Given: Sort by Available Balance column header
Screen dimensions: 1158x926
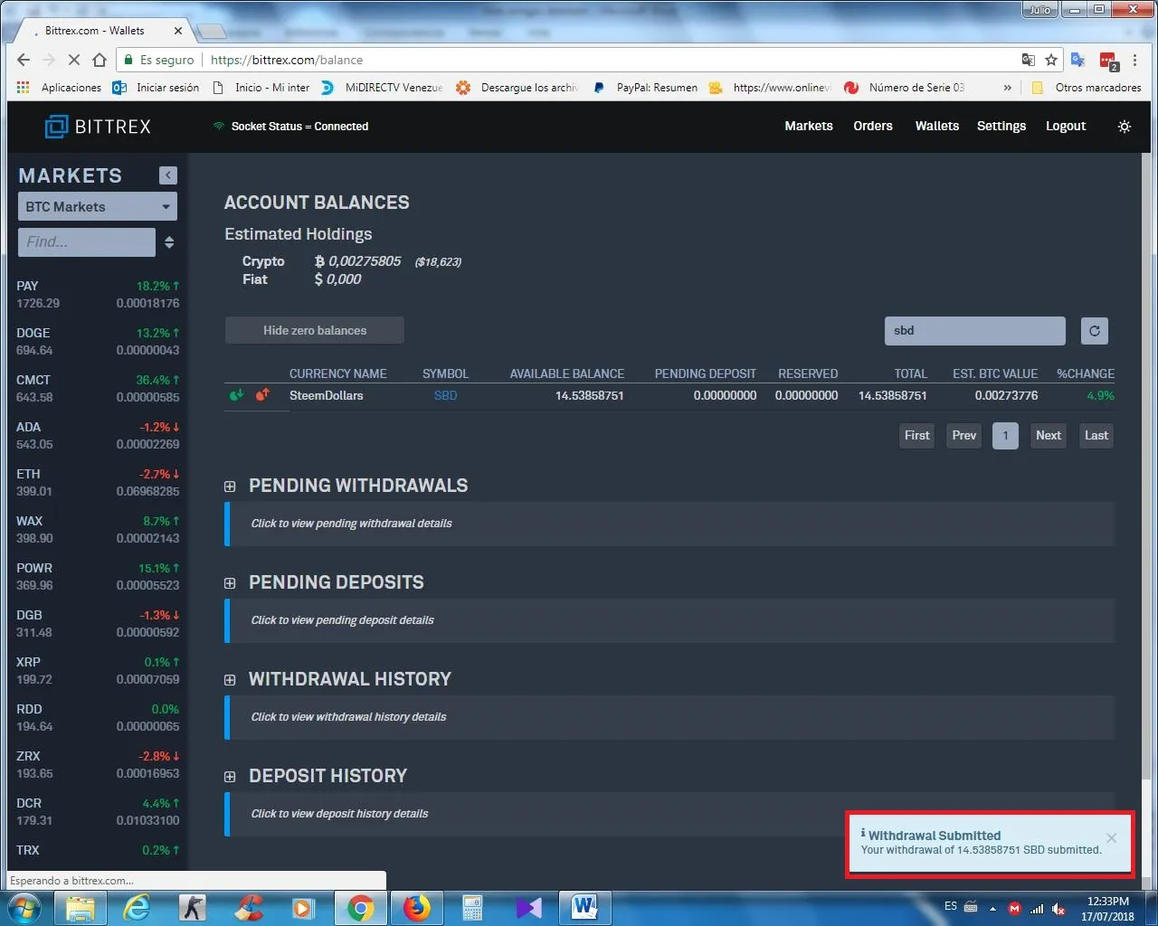Looking at the screenshot, I should tap(566, 373).
